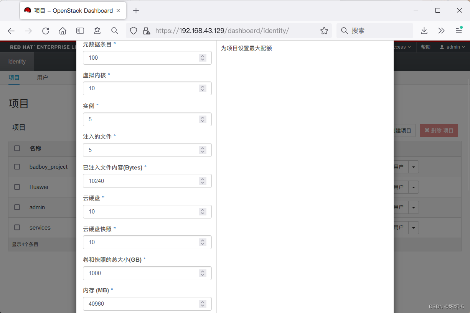470x313 pixels.
Task: Click the 显示4个条目 footer text
Action: click(25, 244)
